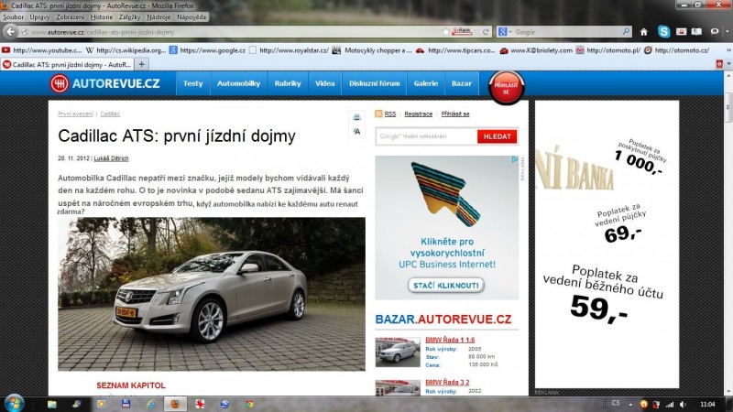This screenshot has width=733, height=412.
Task: Open the Testy navigation section
Action: [x=193, y=83]
